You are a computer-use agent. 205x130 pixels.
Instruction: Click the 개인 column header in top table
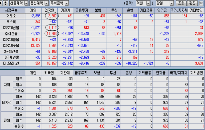click(x=33, y=10)
